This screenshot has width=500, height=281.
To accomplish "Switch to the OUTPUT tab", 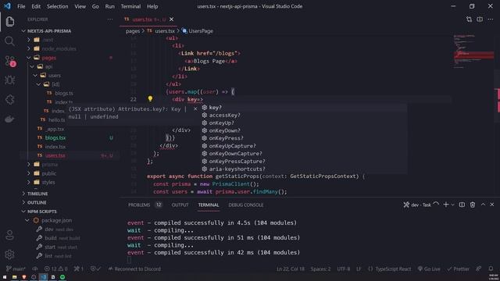I will (x=180, y=205).
